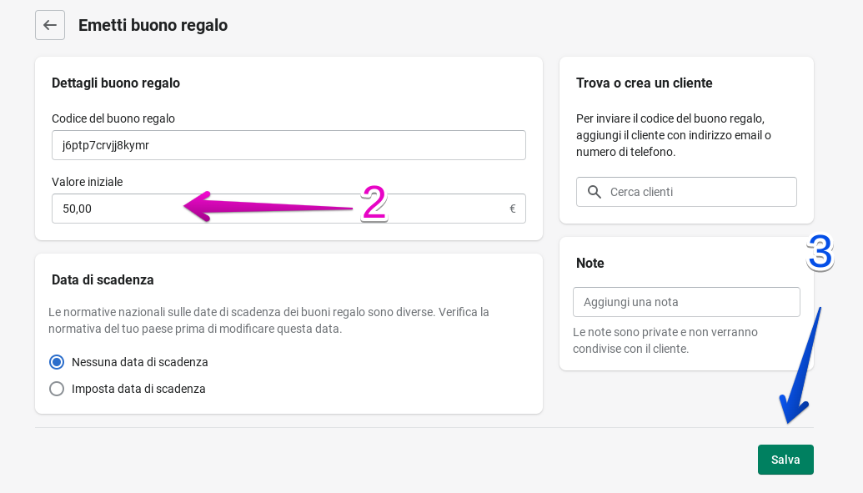This screenshot has height=493, width=863.
Task: Click the blue number 3 annotation
Action: [x=820, y=252]
